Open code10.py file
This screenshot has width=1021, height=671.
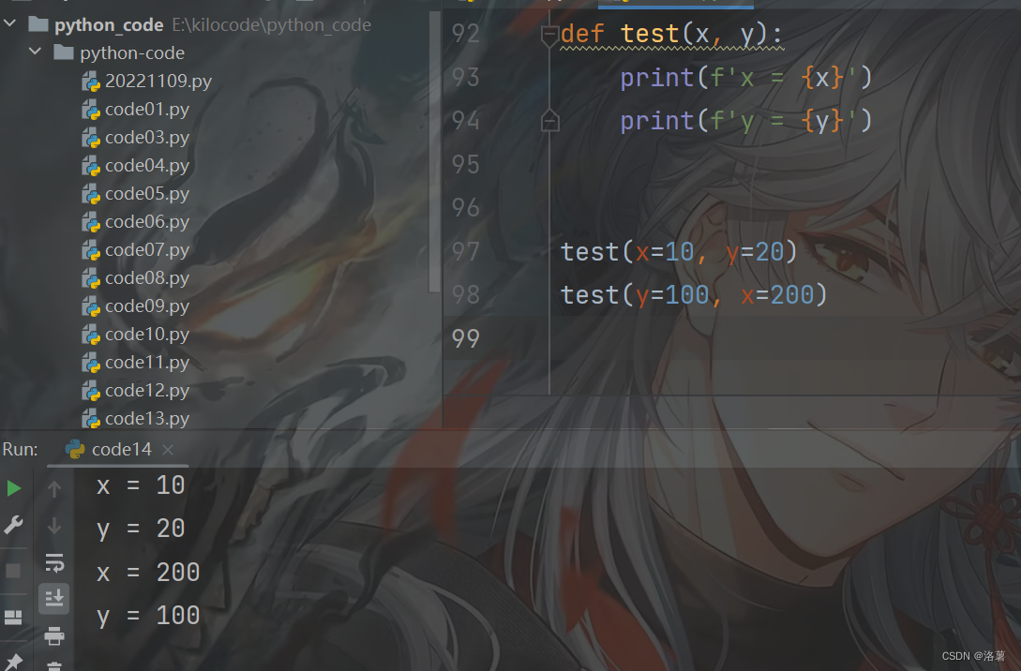tap(135, 334)
